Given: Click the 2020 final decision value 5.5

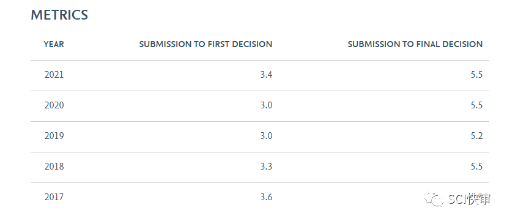Looking at the screenshot, I should (x=476, y=105).
